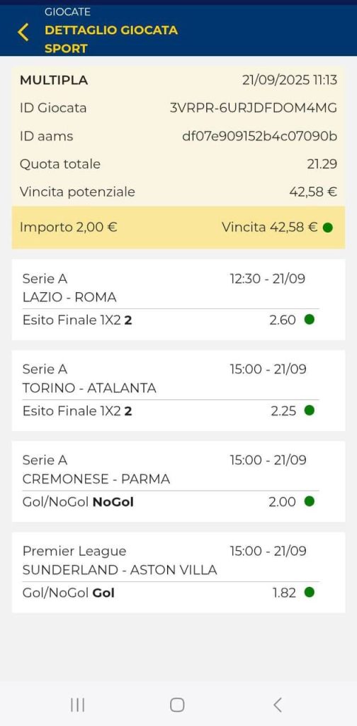This screenshot has width=357, height=726.
Task: Click green status dot beside Vincita 42,58 €
Action: [327, 228]
